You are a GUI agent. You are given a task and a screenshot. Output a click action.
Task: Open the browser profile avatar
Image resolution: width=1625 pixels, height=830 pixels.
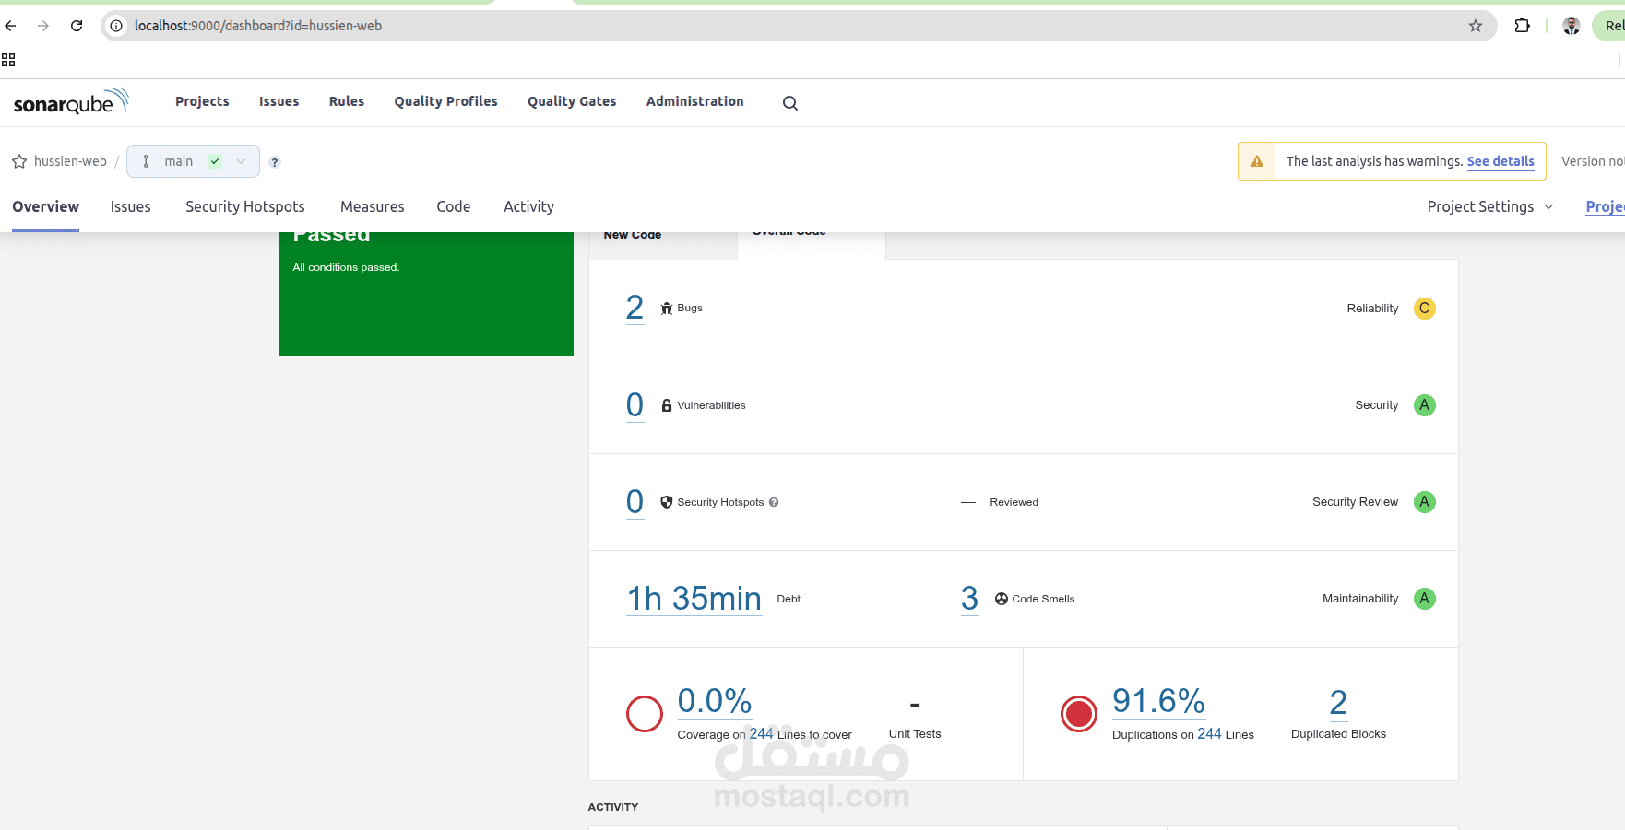coord(1572,26)
